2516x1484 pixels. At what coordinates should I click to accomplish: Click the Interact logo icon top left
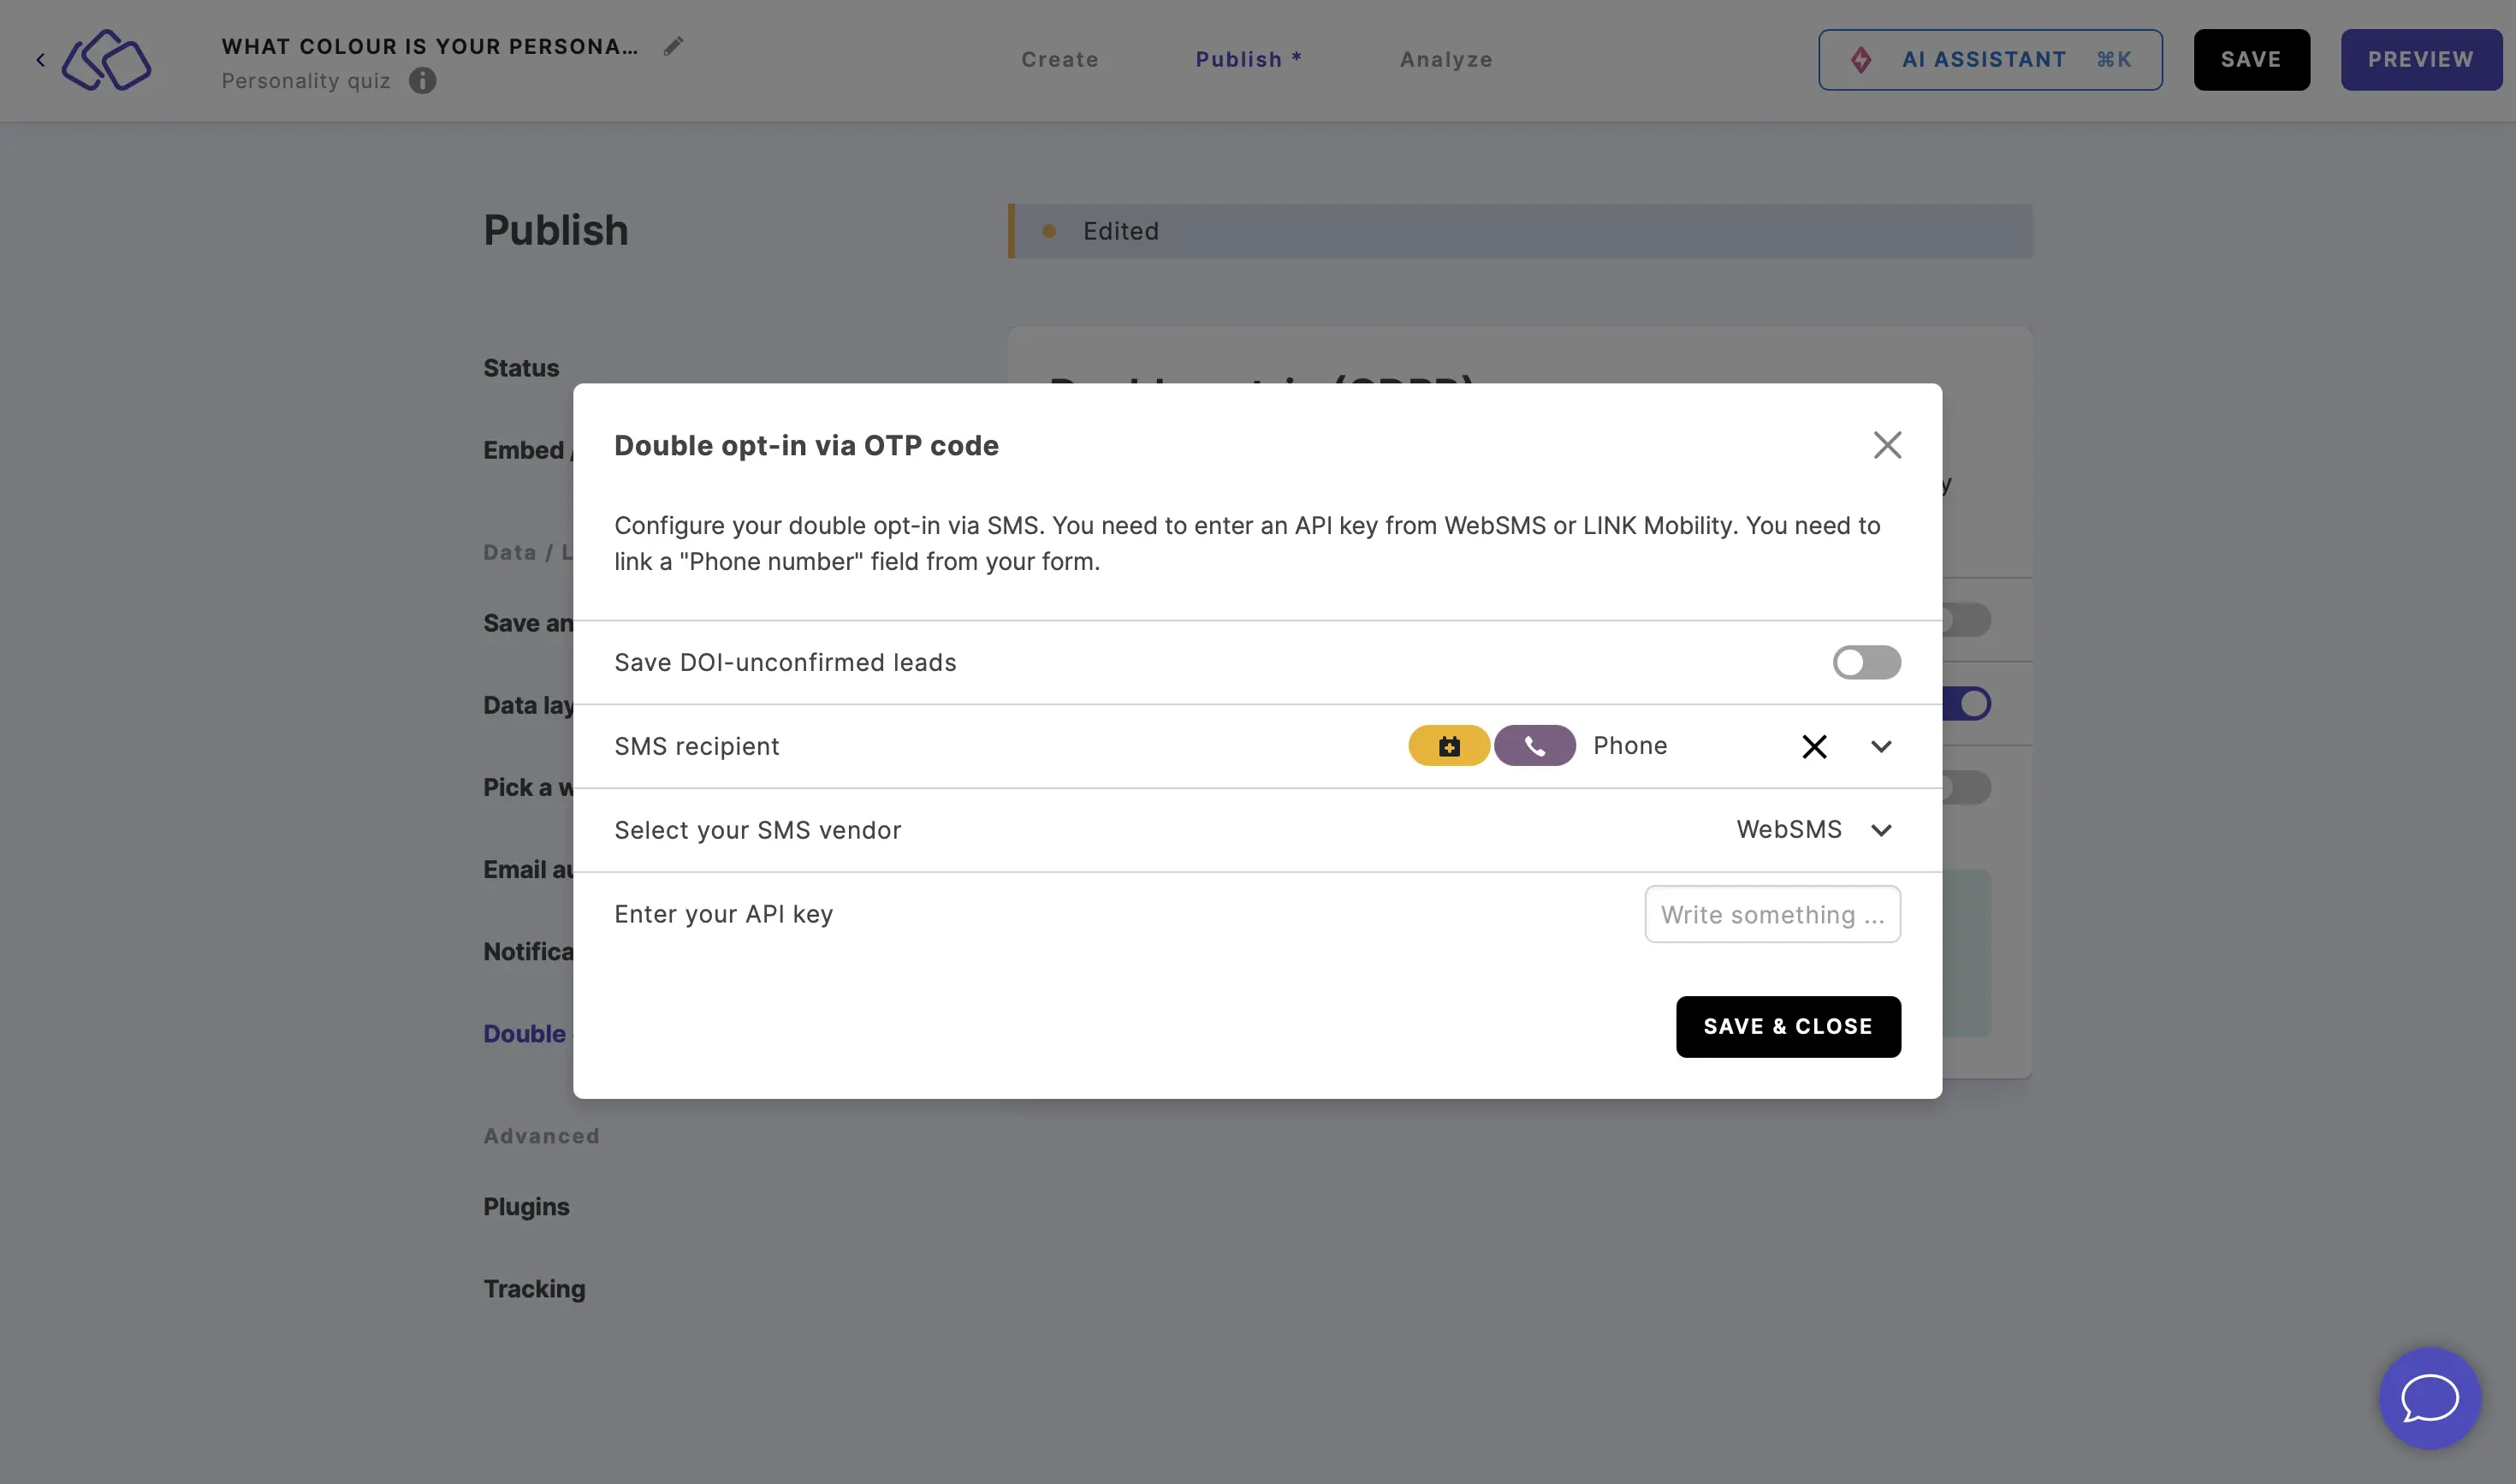(x=106, y=58)
